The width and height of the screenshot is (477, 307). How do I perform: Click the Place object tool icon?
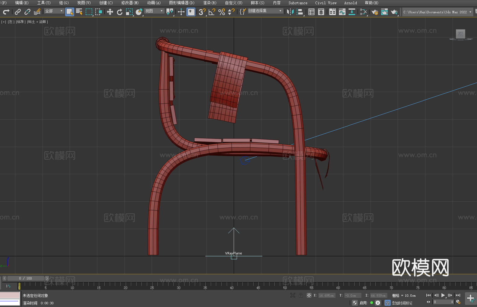[x=139, y=12]
